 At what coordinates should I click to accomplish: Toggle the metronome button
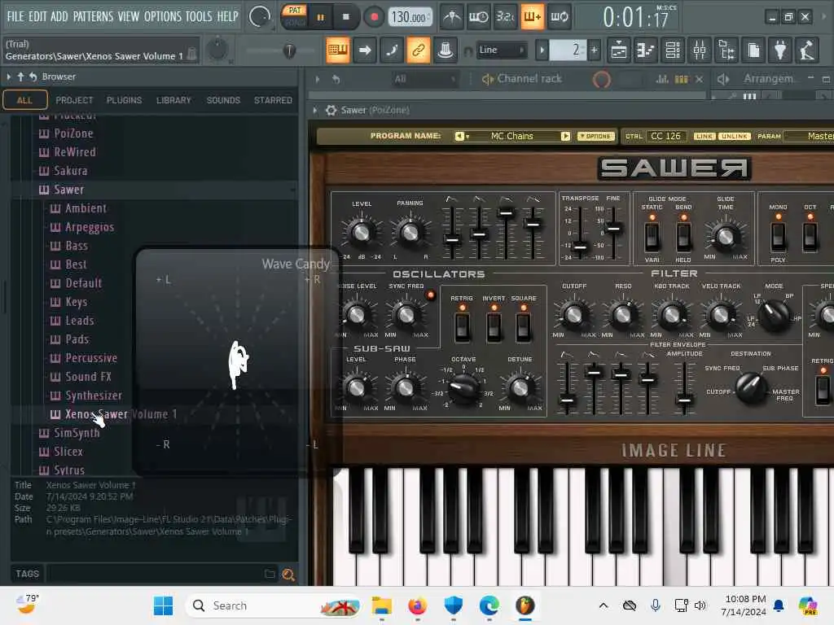(451, 17)
